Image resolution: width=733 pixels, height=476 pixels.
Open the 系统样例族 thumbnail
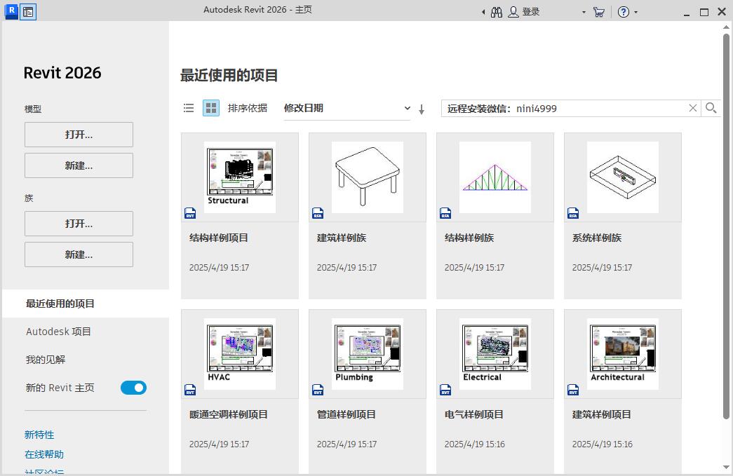click(x=623, y=177)
